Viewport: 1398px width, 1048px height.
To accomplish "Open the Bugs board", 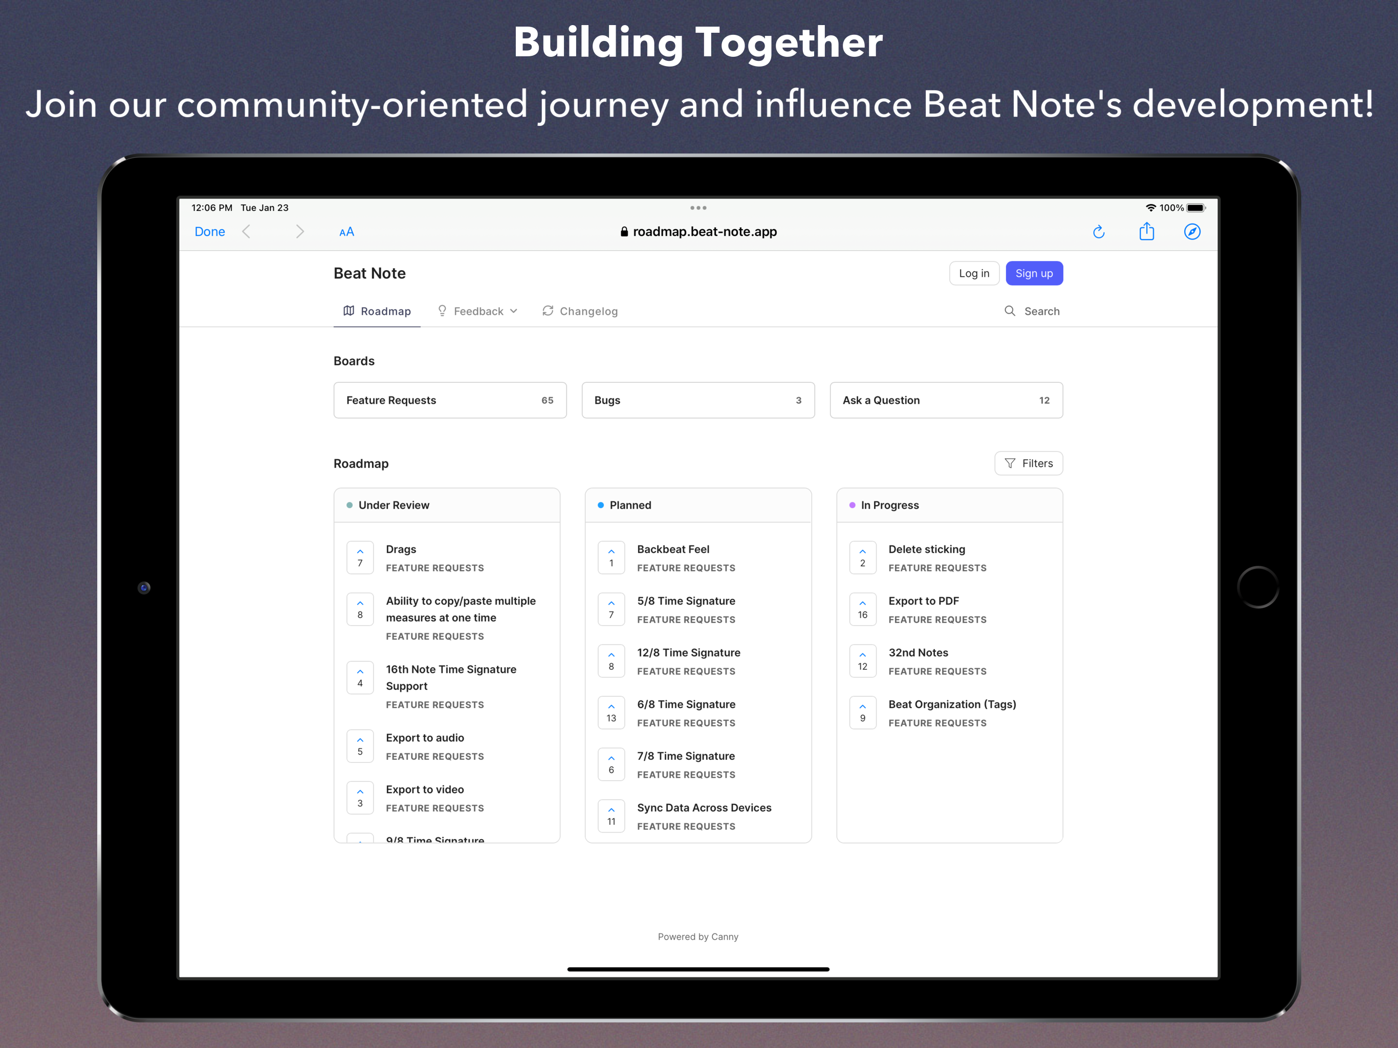I will coord(698,400).
